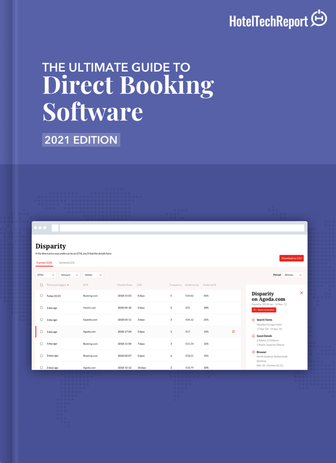Click the 2021 EDITION badge
This screenshot has width=336, height=463.
coord(81,140)
